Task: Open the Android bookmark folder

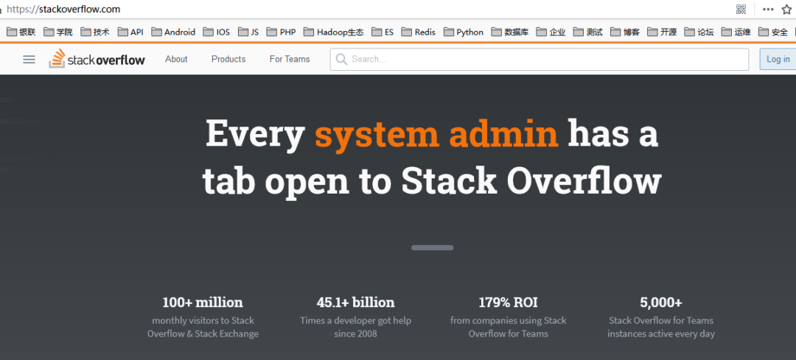Action: pos(173,32)
